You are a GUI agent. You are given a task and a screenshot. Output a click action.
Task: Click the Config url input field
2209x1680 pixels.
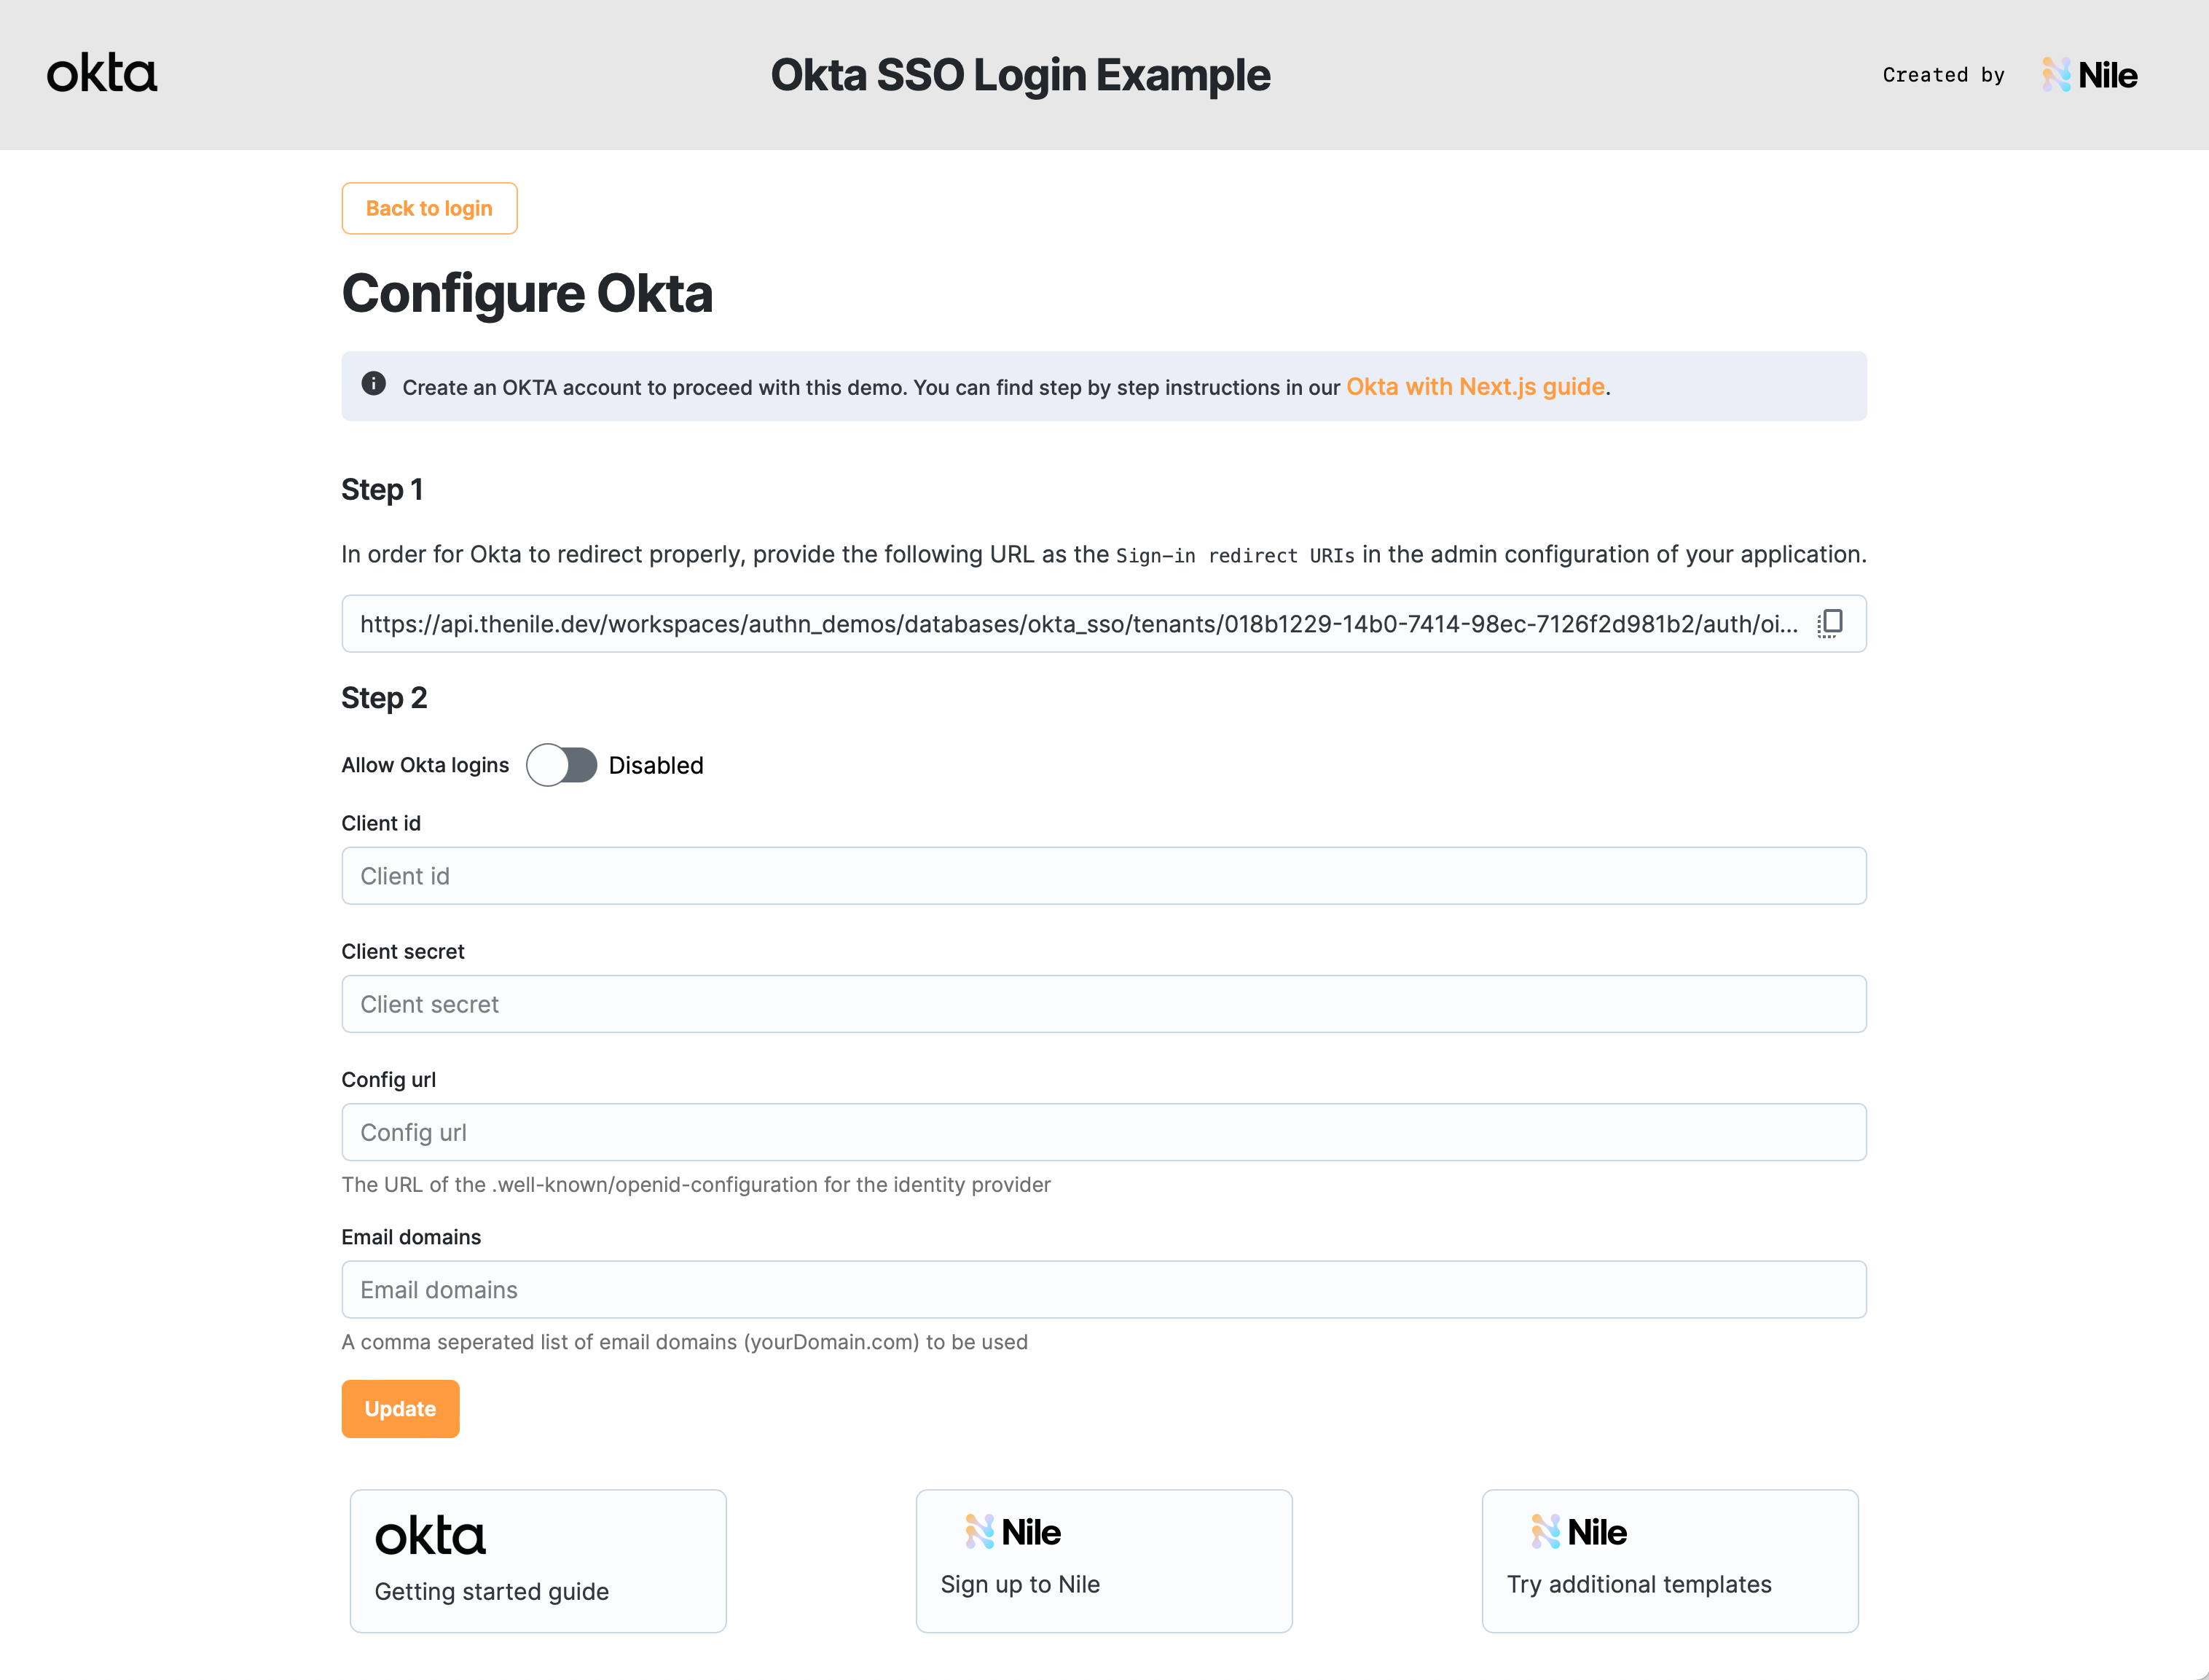tap(1104, 1131)
